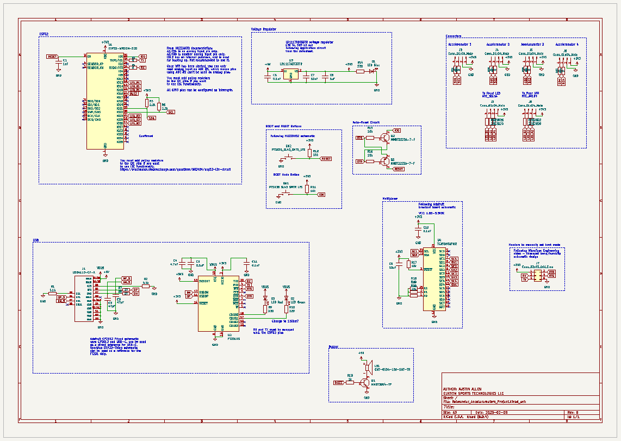Select the ESP32-WROOM-32D symbol U1
This screenshot has height=441, width=621.
click(105, 101)
